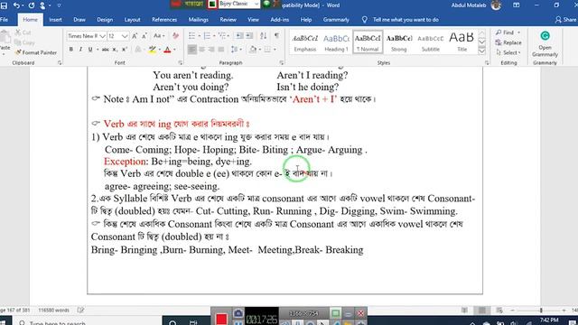This screenshot has width=578, height=325.
Task: Increase paragraph indent
Action: [x=249, y=36]
